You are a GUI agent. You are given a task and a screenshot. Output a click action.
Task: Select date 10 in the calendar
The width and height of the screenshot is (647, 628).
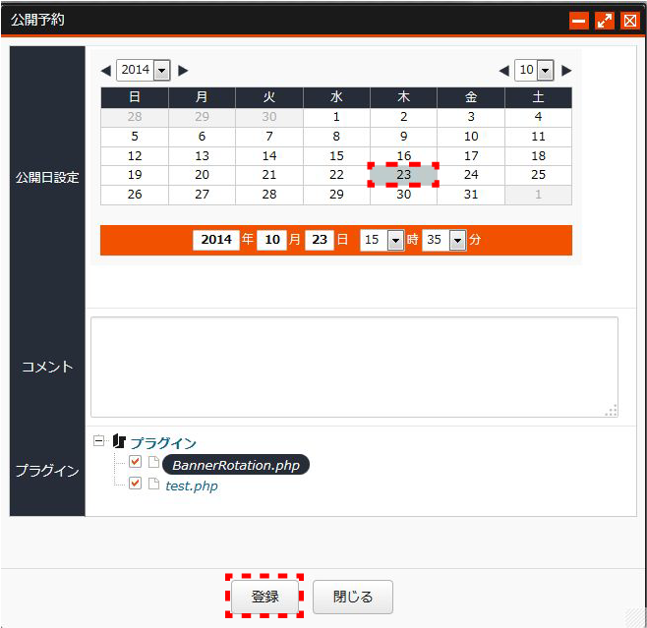[x=471, y=137]
